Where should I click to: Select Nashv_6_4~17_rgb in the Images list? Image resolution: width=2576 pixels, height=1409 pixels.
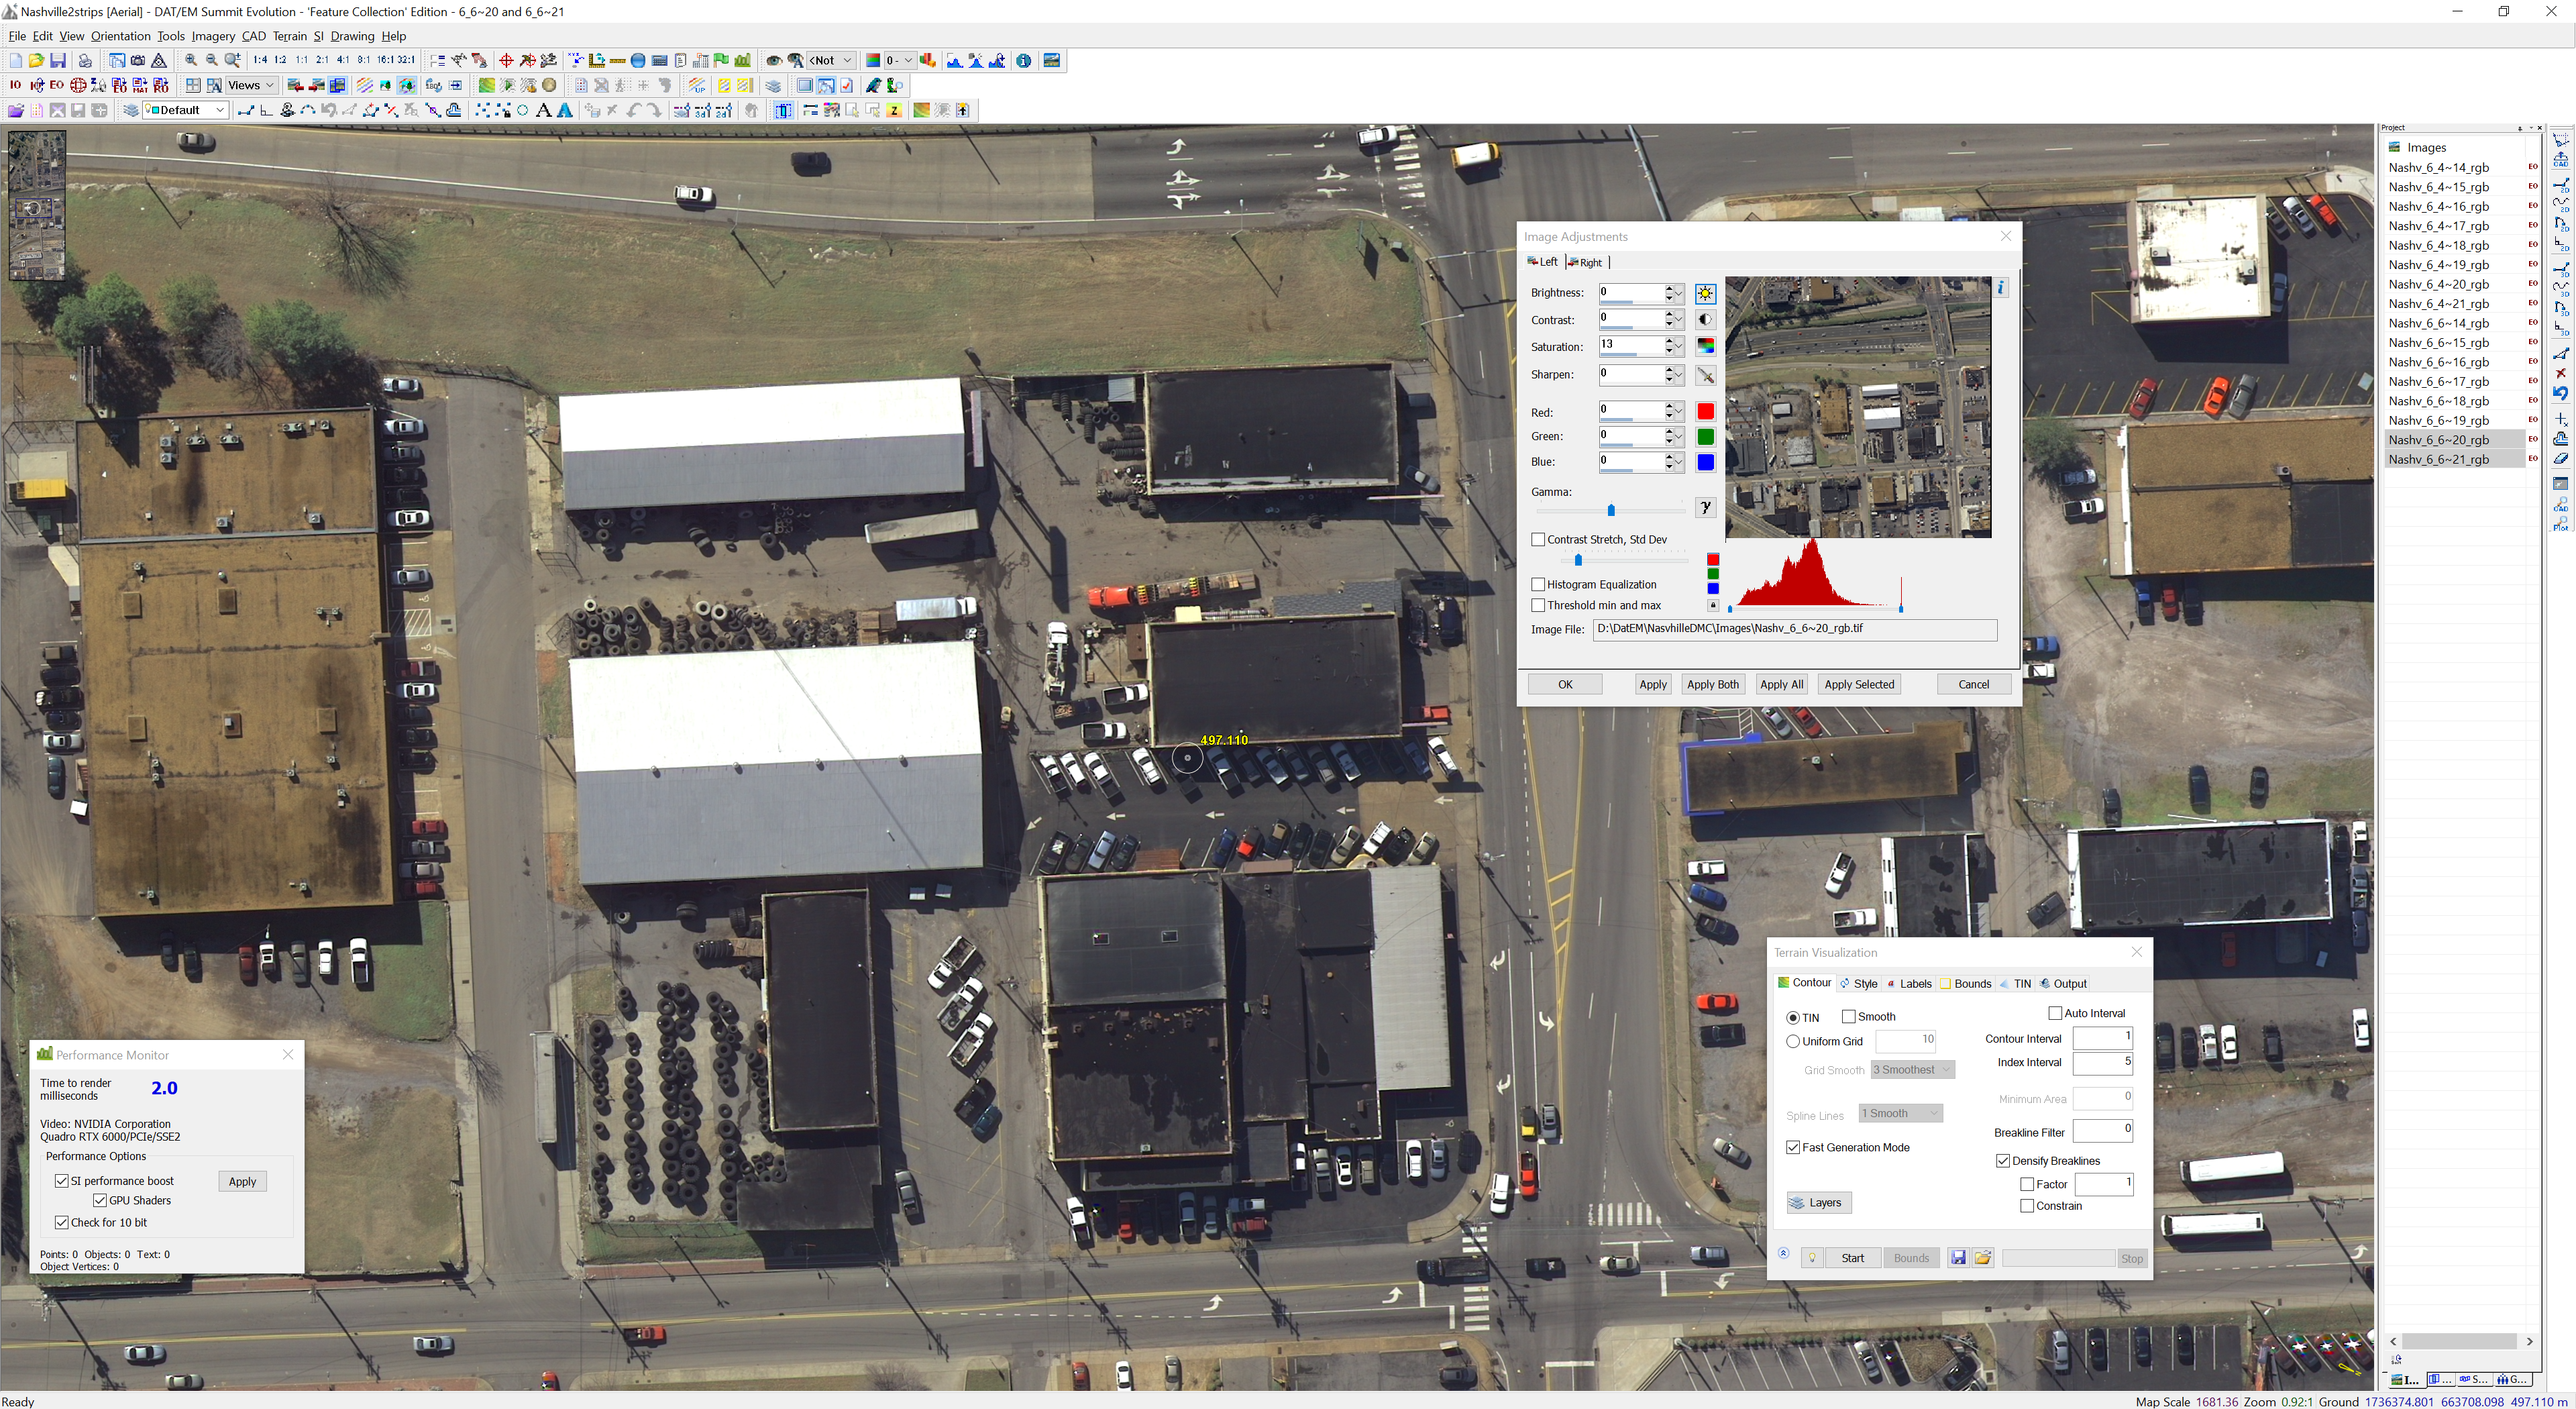2438,226
